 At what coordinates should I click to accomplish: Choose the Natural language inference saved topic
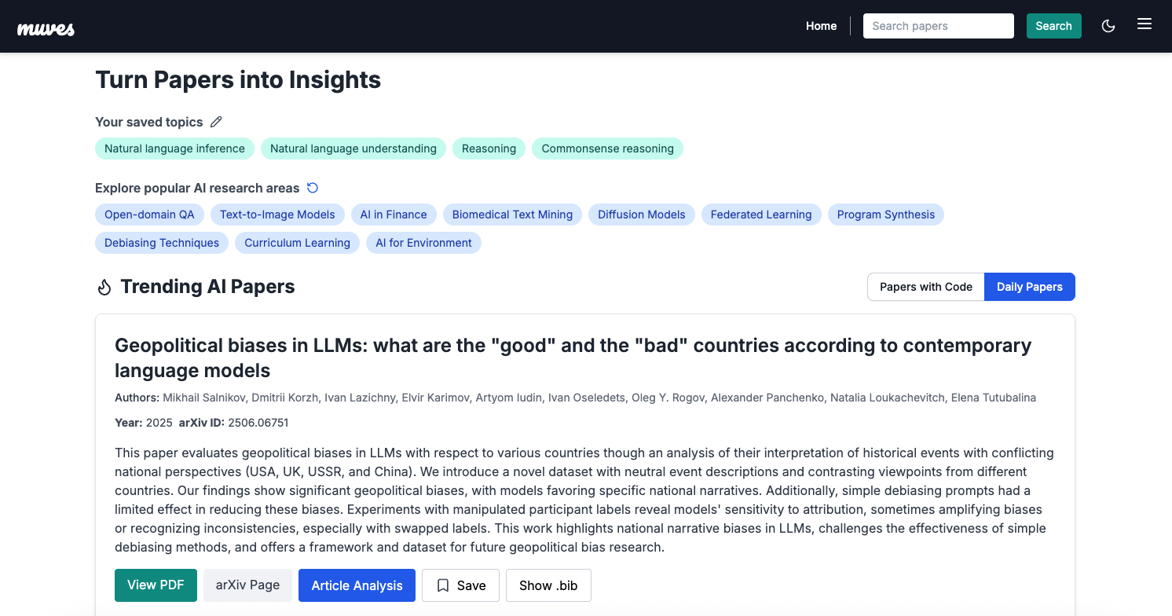174,148
